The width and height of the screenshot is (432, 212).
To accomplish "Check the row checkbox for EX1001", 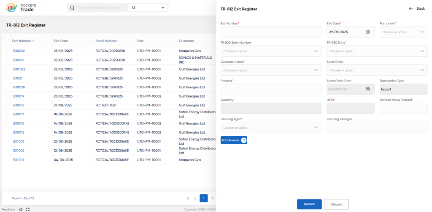I will point(7,160).
